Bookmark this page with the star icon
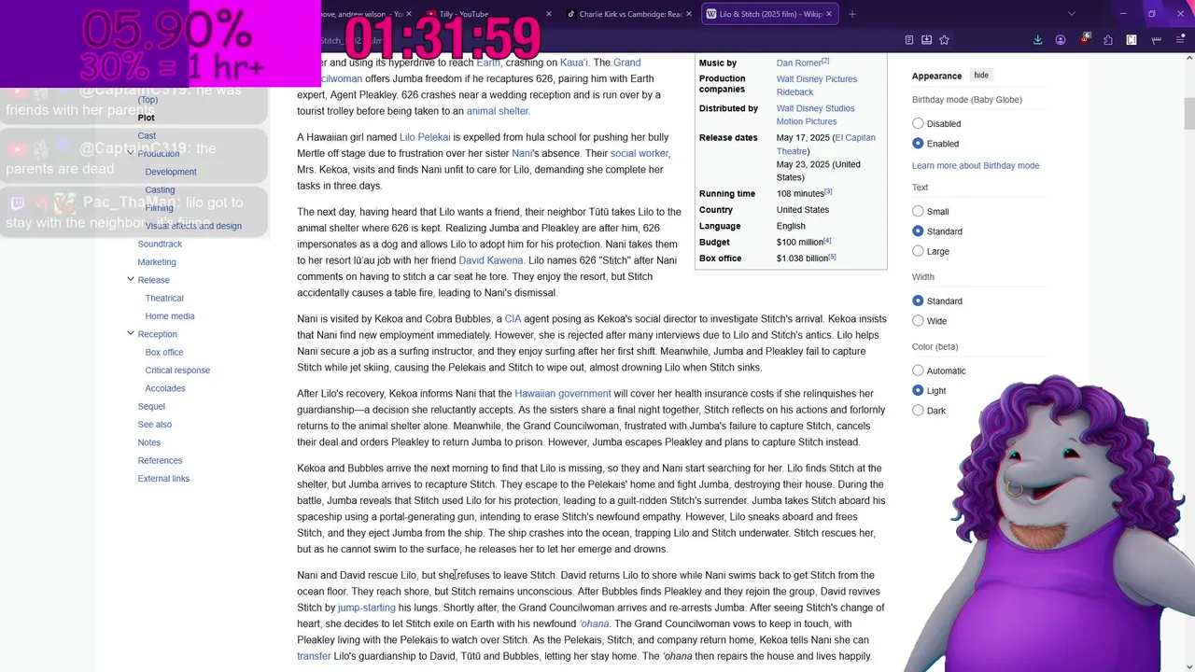The width and height of the screenshot is (1195, 672). coord(944,40)
